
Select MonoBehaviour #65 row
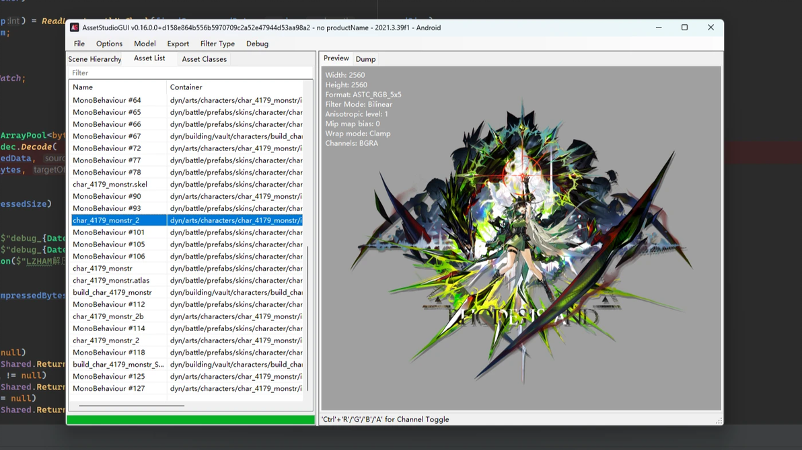(186, 112)
